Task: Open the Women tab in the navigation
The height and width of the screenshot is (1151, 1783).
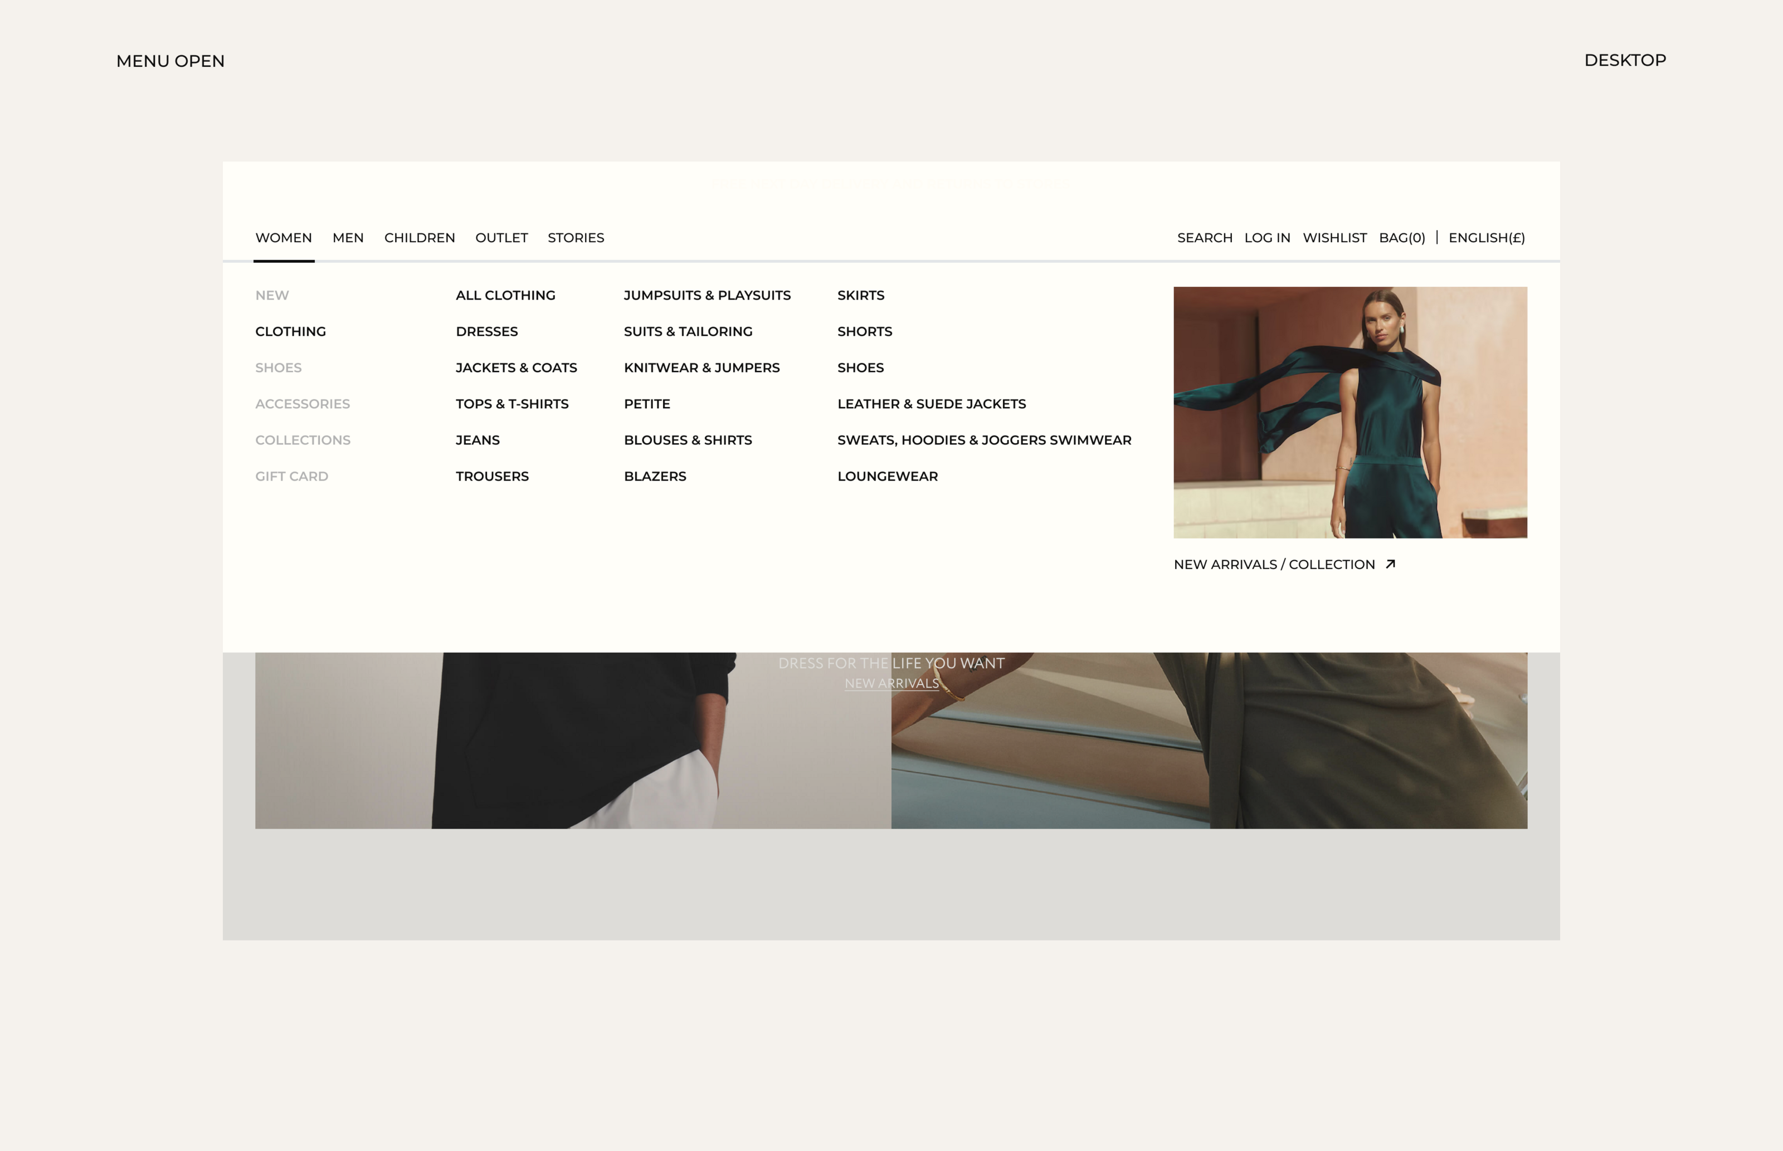Action: (284, 238)
